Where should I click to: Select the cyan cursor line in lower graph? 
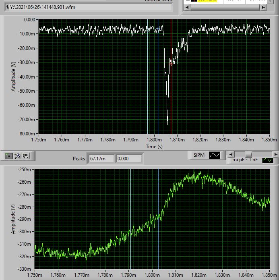pos(131,201)
